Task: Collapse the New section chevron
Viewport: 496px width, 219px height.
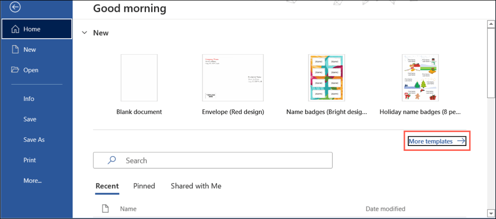Action: tap(85, 33)
